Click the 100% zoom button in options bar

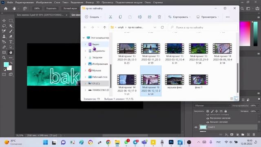tap(37, 9)
